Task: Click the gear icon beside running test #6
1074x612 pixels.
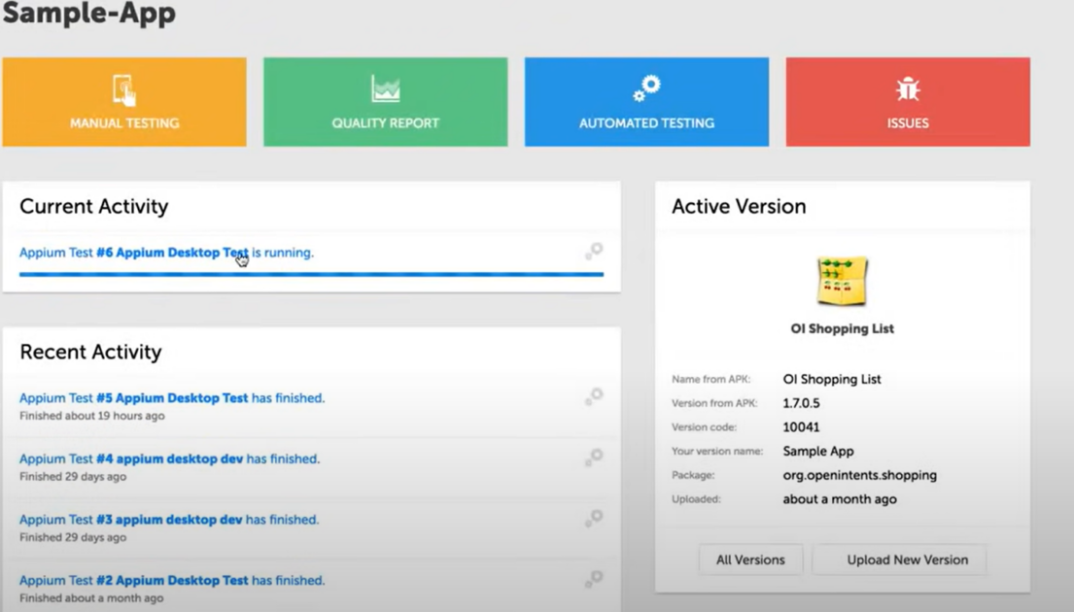Action: point(594,252)
